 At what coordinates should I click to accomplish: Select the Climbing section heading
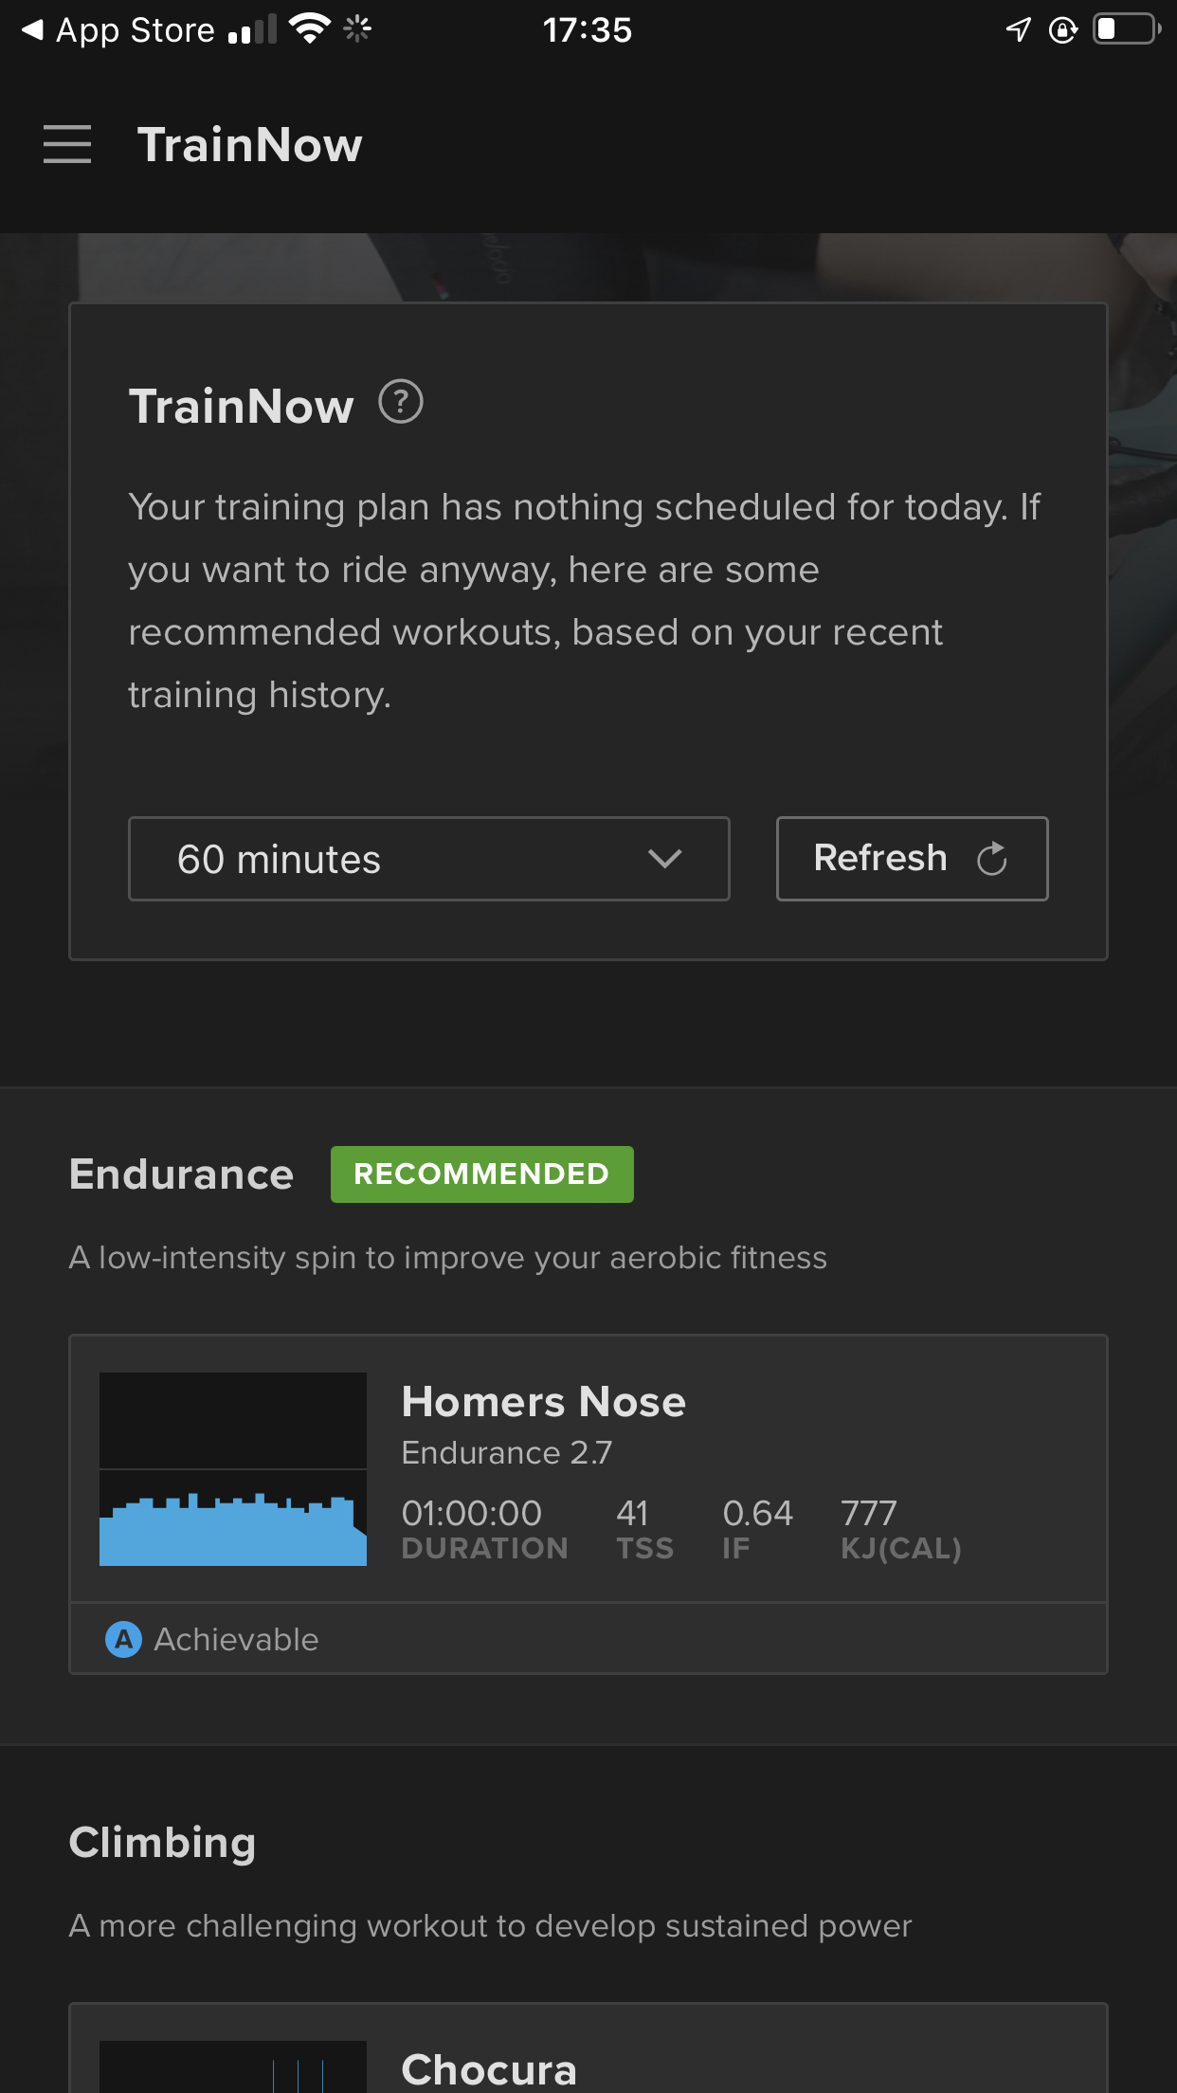point(163,1844)
